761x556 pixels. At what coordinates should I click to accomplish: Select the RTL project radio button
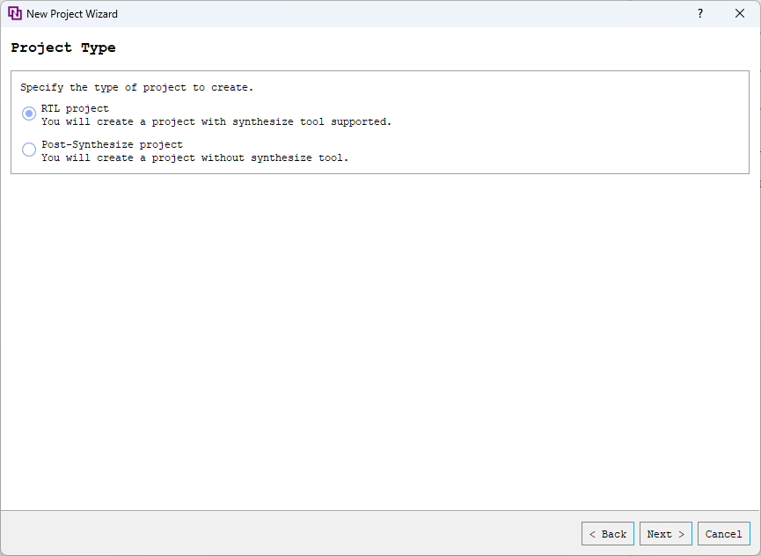coord(28,113)
